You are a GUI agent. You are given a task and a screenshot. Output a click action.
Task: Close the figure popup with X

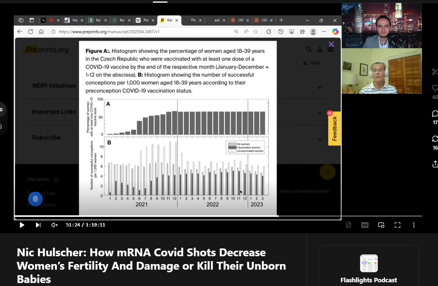pos(331,45)
